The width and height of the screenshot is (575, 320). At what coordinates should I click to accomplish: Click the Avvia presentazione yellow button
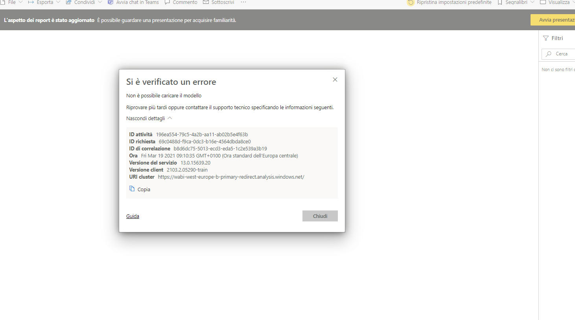coord(553,20)
